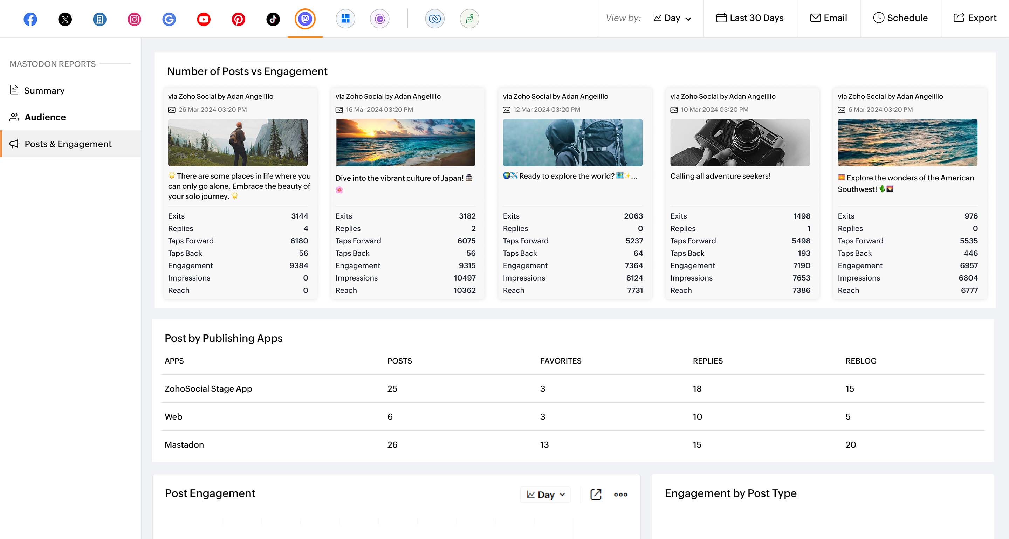Open the Google channel reports

(169, 19)
